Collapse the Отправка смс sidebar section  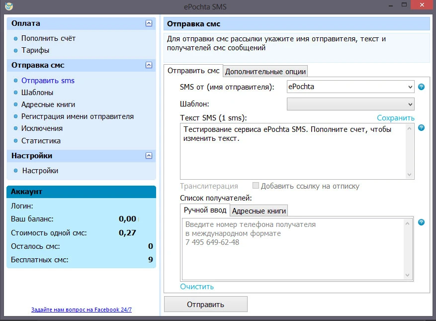click(149, 65)
